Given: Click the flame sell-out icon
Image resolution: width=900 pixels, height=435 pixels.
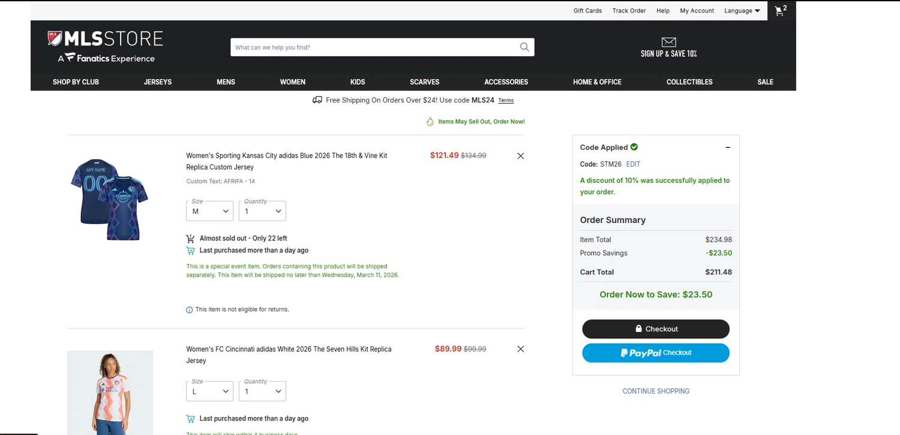Looking at the screenshot, I should point(430,122).
